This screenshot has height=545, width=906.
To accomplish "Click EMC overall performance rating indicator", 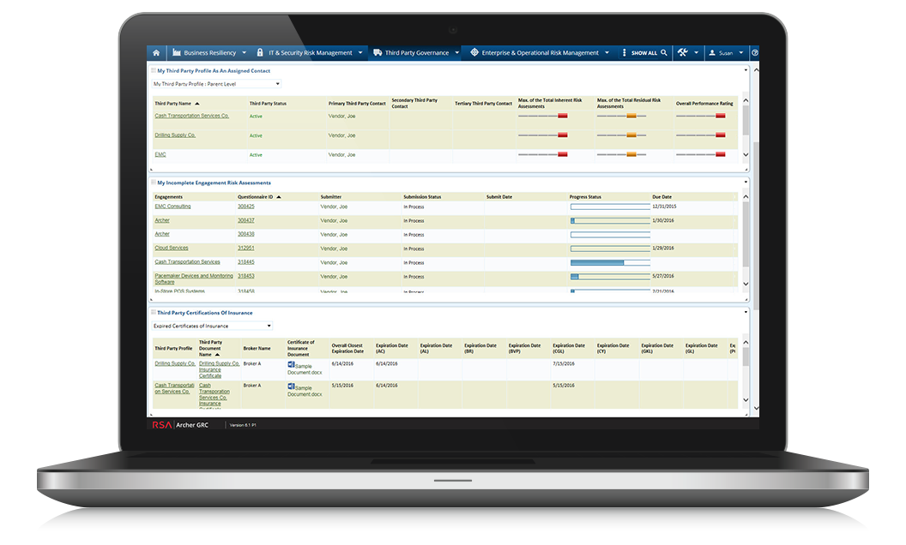I will [700, 154].
